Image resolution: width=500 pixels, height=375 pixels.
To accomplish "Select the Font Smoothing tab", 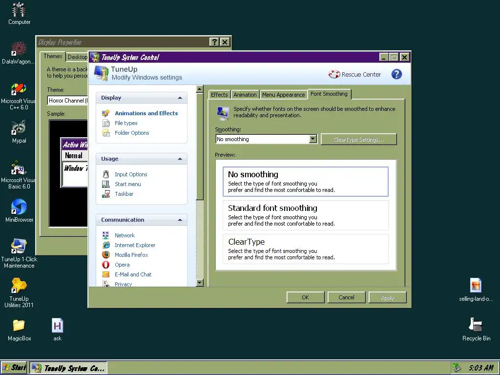I will (x=329, y=94).
